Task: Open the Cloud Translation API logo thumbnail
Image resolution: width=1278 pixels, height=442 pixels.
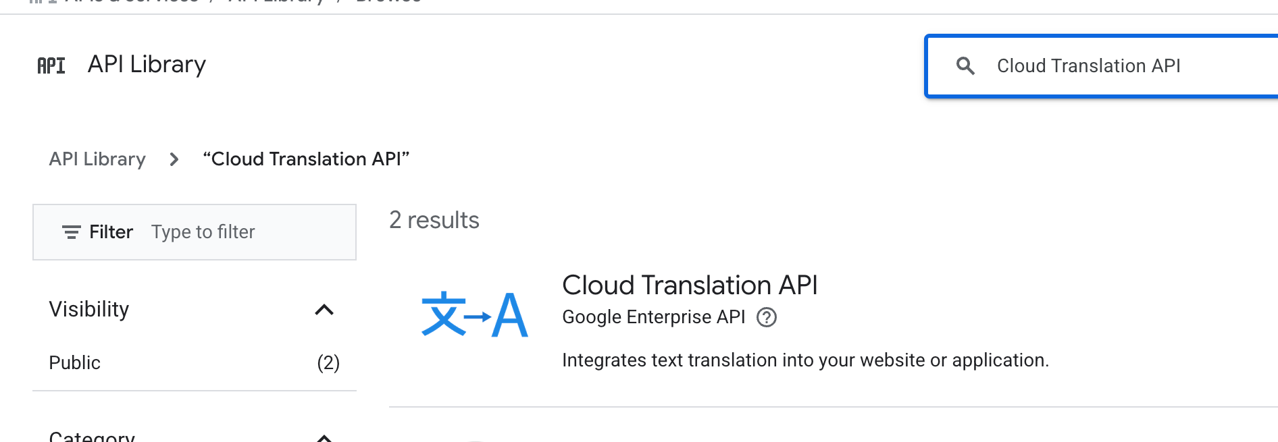Action: pyautogui.click(x=474, y=315)
